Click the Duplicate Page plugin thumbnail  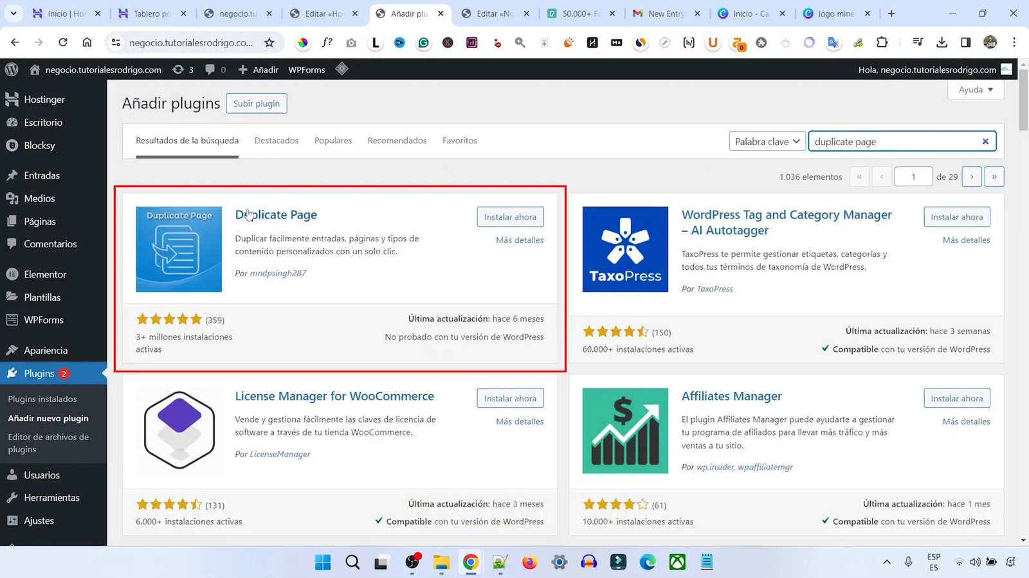(x=179, y=249)
